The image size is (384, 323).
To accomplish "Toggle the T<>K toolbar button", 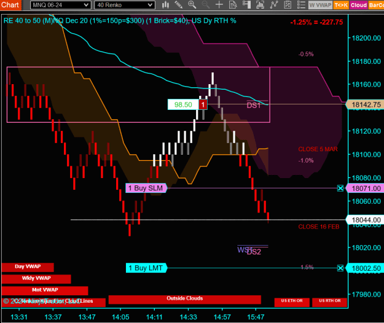I will tap(341, 5).
